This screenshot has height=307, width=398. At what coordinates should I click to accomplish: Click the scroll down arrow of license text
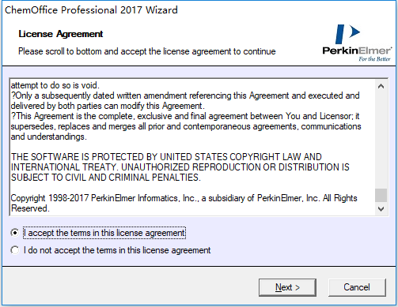[x=381, y=209]
